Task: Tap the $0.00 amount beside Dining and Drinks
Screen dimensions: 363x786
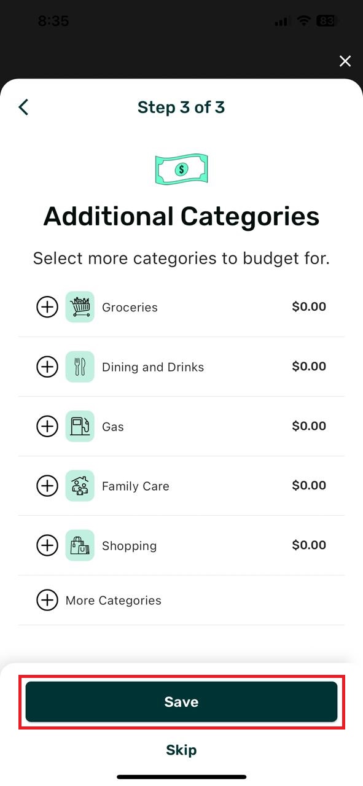Action: [x=309, y=366]
